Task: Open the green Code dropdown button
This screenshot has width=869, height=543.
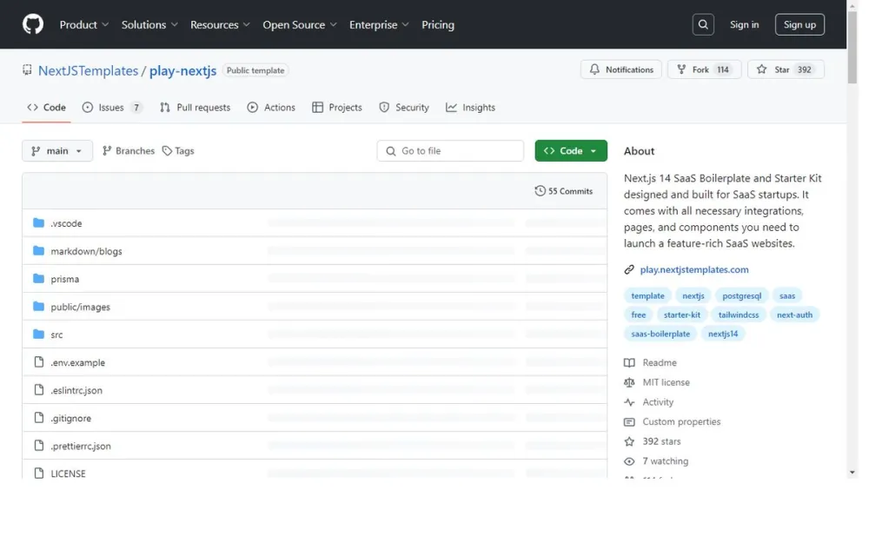Action: tap(571, 150)
